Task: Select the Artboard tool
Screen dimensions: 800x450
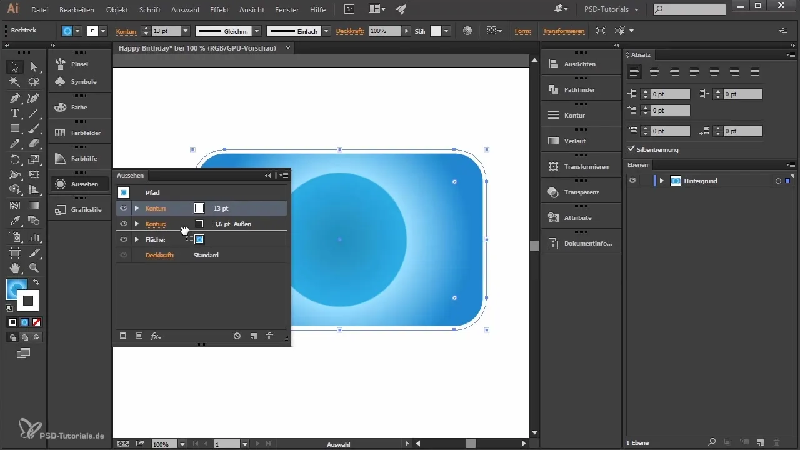Action: pos(15,253)
